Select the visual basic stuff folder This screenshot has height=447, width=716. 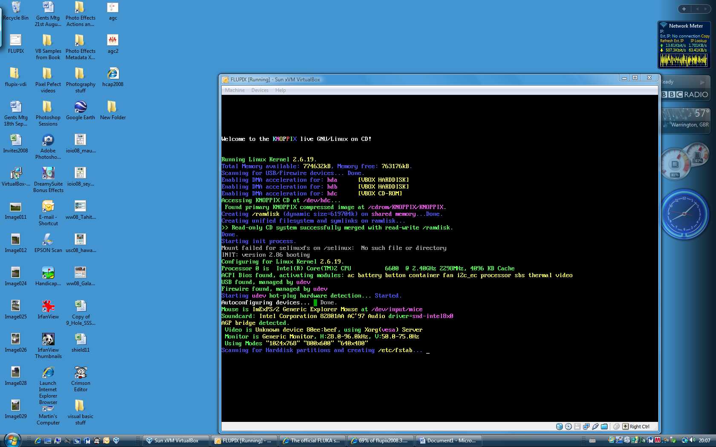pyautogui.click(x=81, y=413)
